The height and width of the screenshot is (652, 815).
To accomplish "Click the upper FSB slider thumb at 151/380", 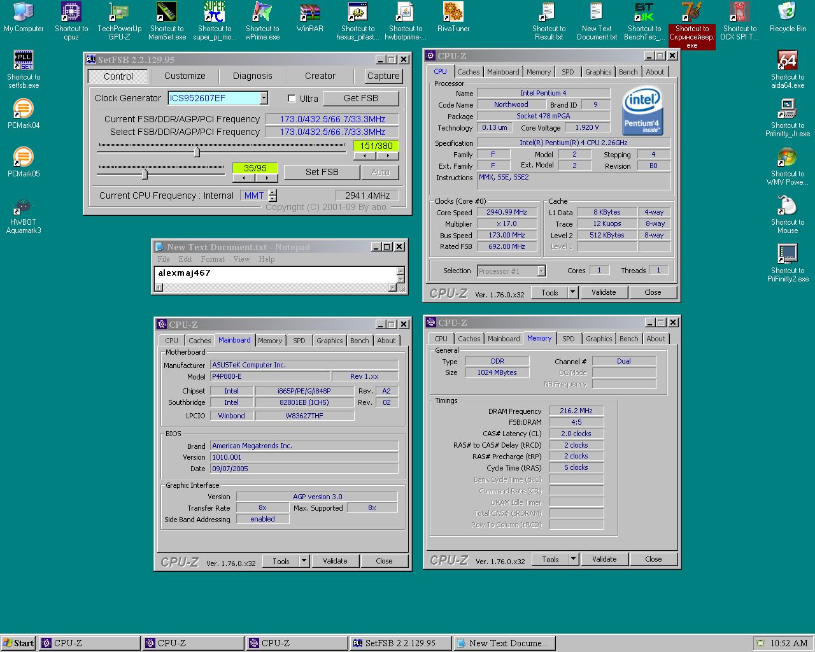I will tap(197, 151).
